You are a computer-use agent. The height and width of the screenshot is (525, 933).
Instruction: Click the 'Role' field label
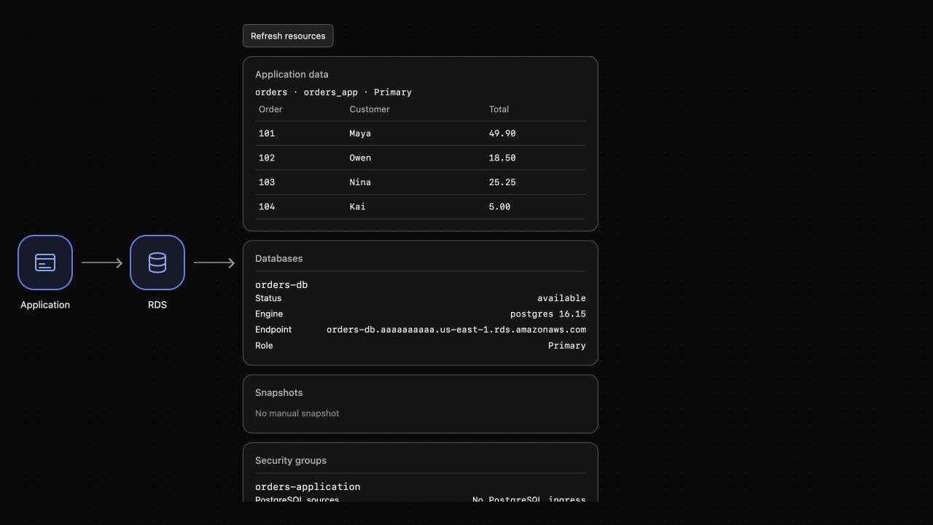point(264,346)
